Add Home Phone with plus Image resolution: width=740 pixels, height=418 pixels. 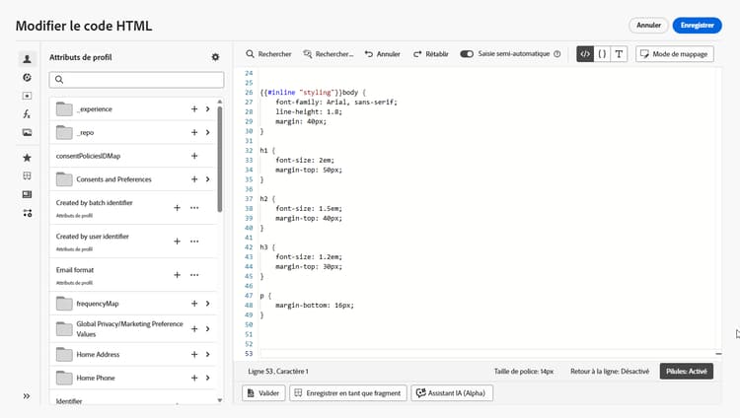tap(194, 378)
